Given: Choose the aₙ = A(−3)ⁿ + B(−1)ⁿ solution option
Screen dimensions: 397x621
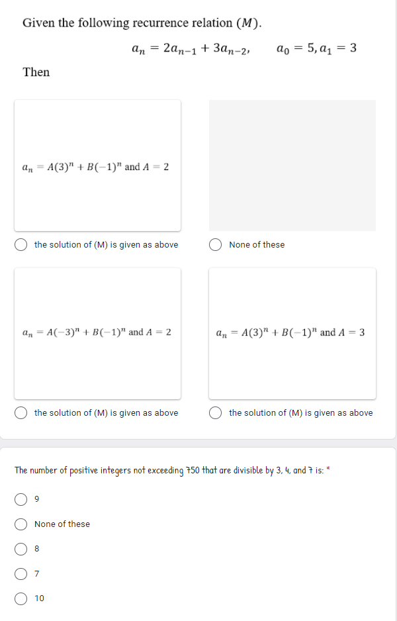Looking at the screenshot, I should tap(21, 412).
